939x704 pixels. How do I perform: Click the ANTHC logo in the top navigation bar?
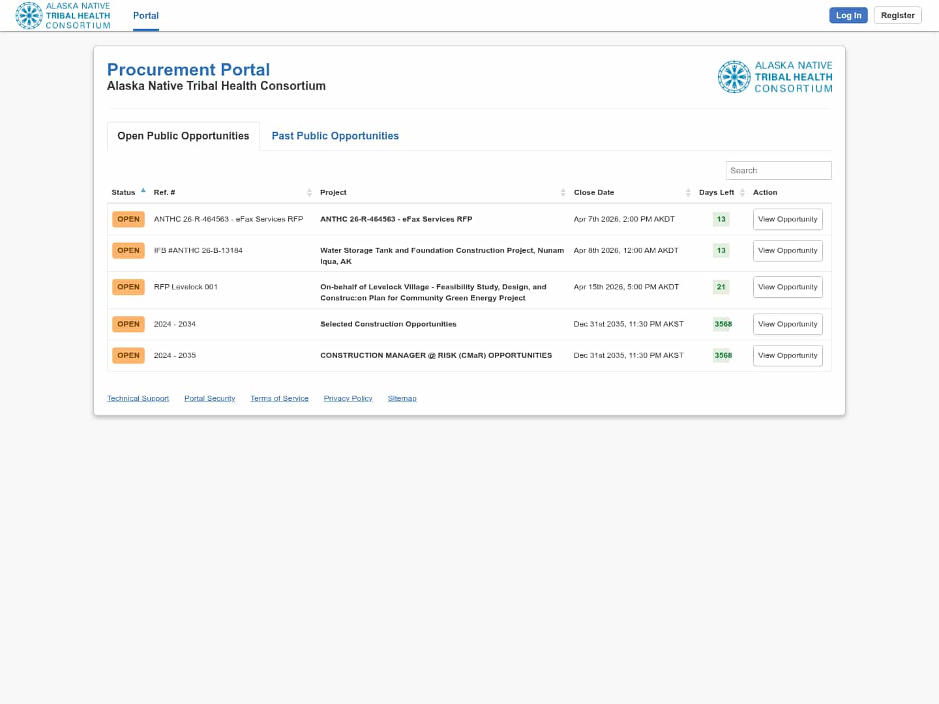click(x=63, y=16)
